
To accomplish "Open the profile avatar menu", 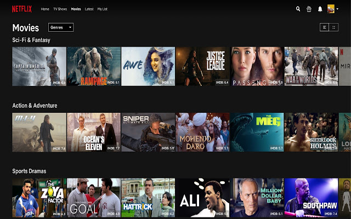I will click(x=331, y=9).
